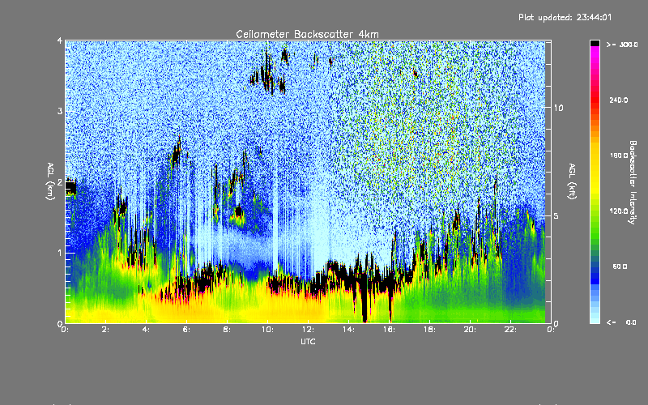Viewport: 648px width, 405px height.
Task: Click the 'Backscatter Intensity' colorbar label
Action: (x=633, y=182)
